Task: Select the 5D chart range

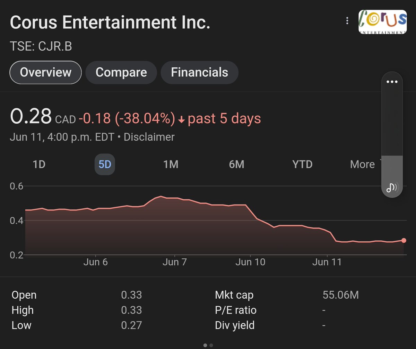Action: (105, 164)
